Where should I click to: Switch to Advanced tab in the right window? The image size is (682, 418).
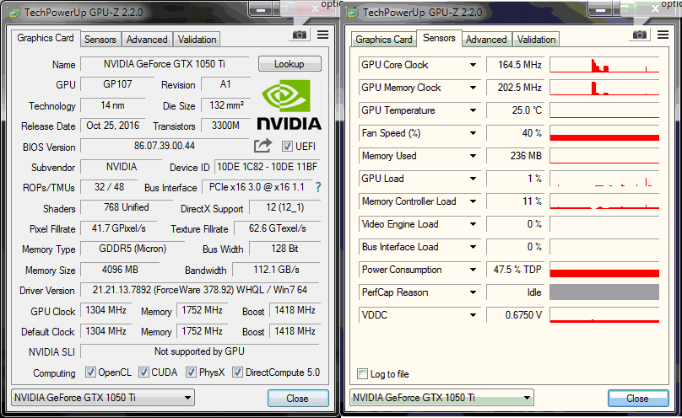point(486,40)
